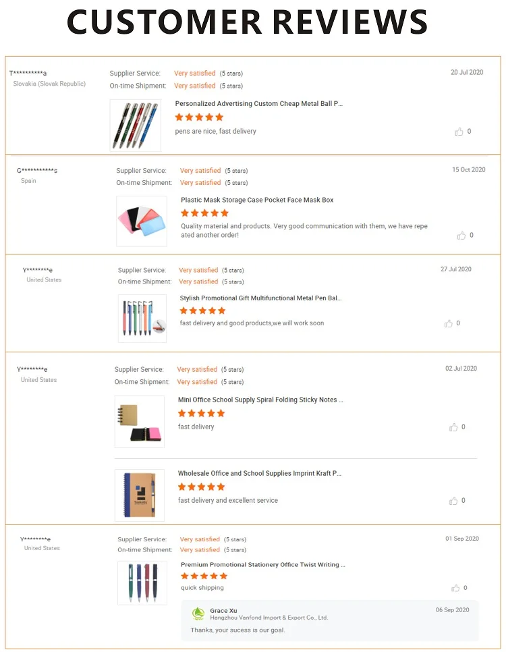The height and width of the screenshot is (652, 506).
Task: Click the Hangzhou Vanfond company logo icon
Action: pos(198,614)
